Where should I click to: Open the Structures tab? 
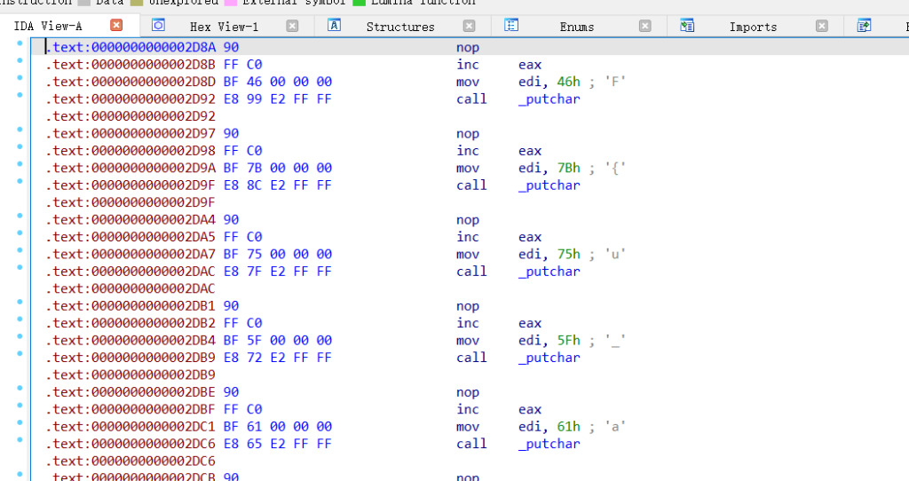(400, 27)
